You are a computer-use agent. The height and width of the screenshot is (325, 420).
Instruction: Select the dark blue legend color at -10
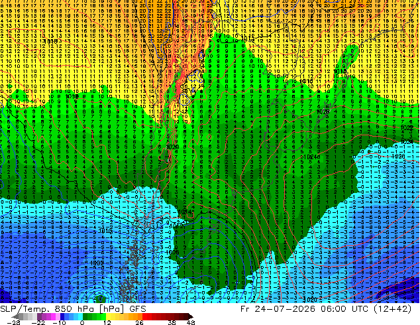(62, 316)
